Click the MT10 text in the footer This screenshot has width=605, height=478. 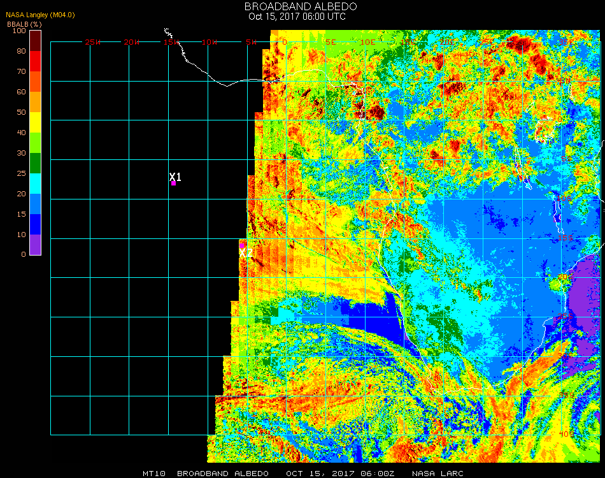pyautogui.click(x=154, y=474)
